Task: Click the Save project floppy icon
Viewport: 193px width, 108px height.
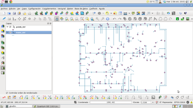Action: click(14, 13)
